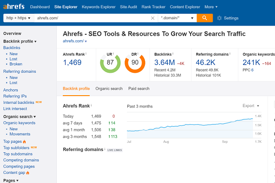Open Dashboard in top navigation
The width and height of the screenshot is (275, 183).
pyautogui.click(x=40, y=7)
